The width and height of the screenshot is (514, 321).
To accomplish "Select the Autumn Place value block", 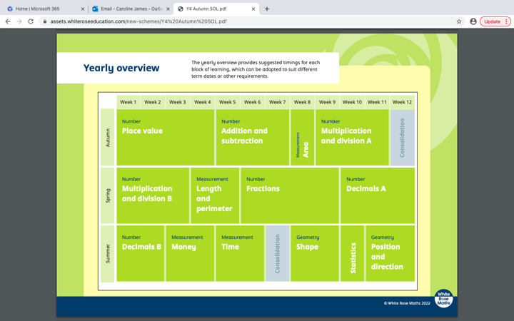I will 165,137.
